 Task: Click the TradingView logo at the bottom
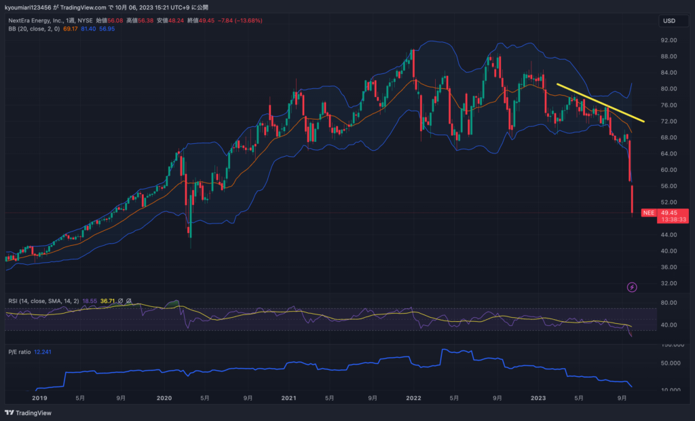[29, 413]
